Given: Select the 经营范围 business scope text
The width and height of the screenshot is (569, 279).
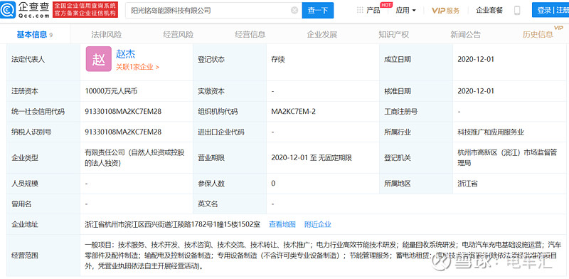Looking at the screenshot, I should coord(323,255).
